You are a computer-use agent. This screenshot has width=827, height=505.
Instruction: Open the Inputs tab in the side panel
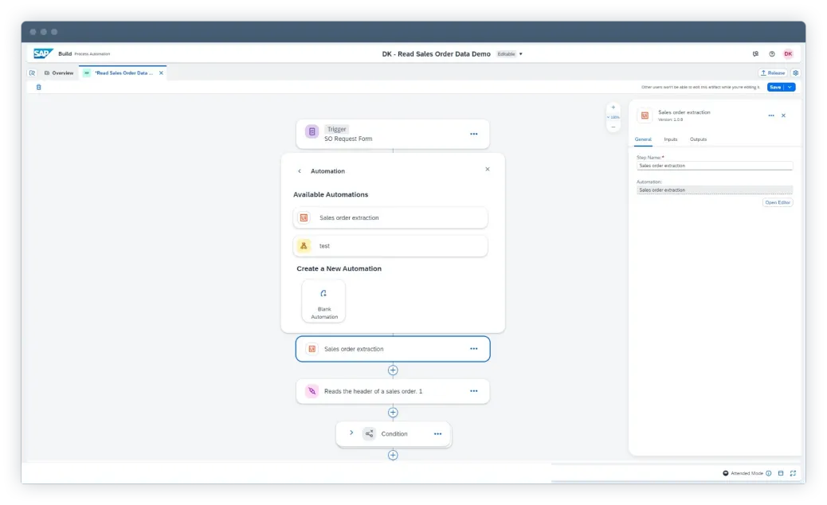point(671,139)
